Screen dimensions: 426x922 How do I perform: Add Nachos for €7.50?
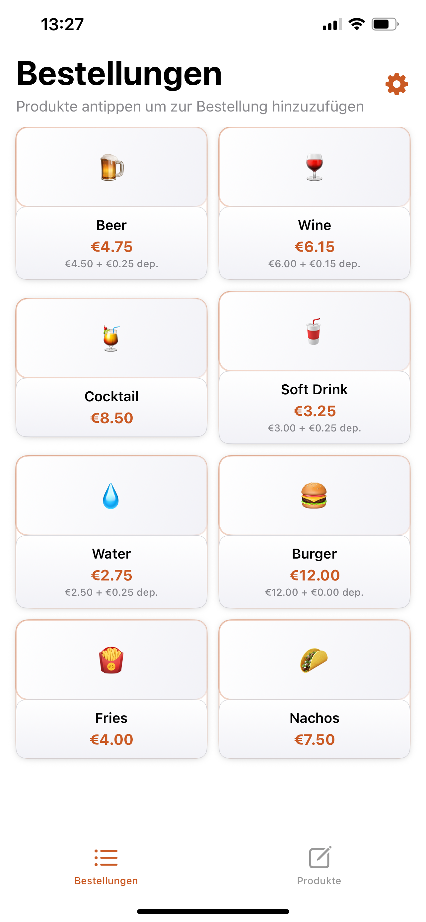coord(315,729)
